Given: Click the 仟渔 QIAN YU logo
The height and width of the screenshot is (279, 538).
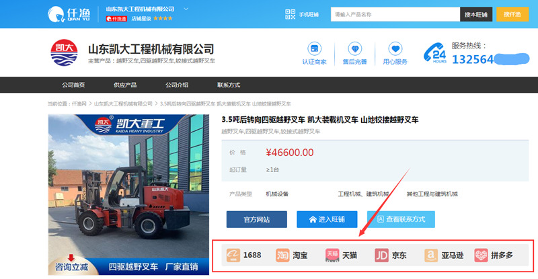Looking at the screenshot, I should (69, 14).
